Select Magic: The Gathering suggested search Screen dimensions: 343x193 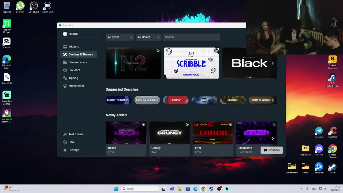pyautogui.click(x=118, y=100)
